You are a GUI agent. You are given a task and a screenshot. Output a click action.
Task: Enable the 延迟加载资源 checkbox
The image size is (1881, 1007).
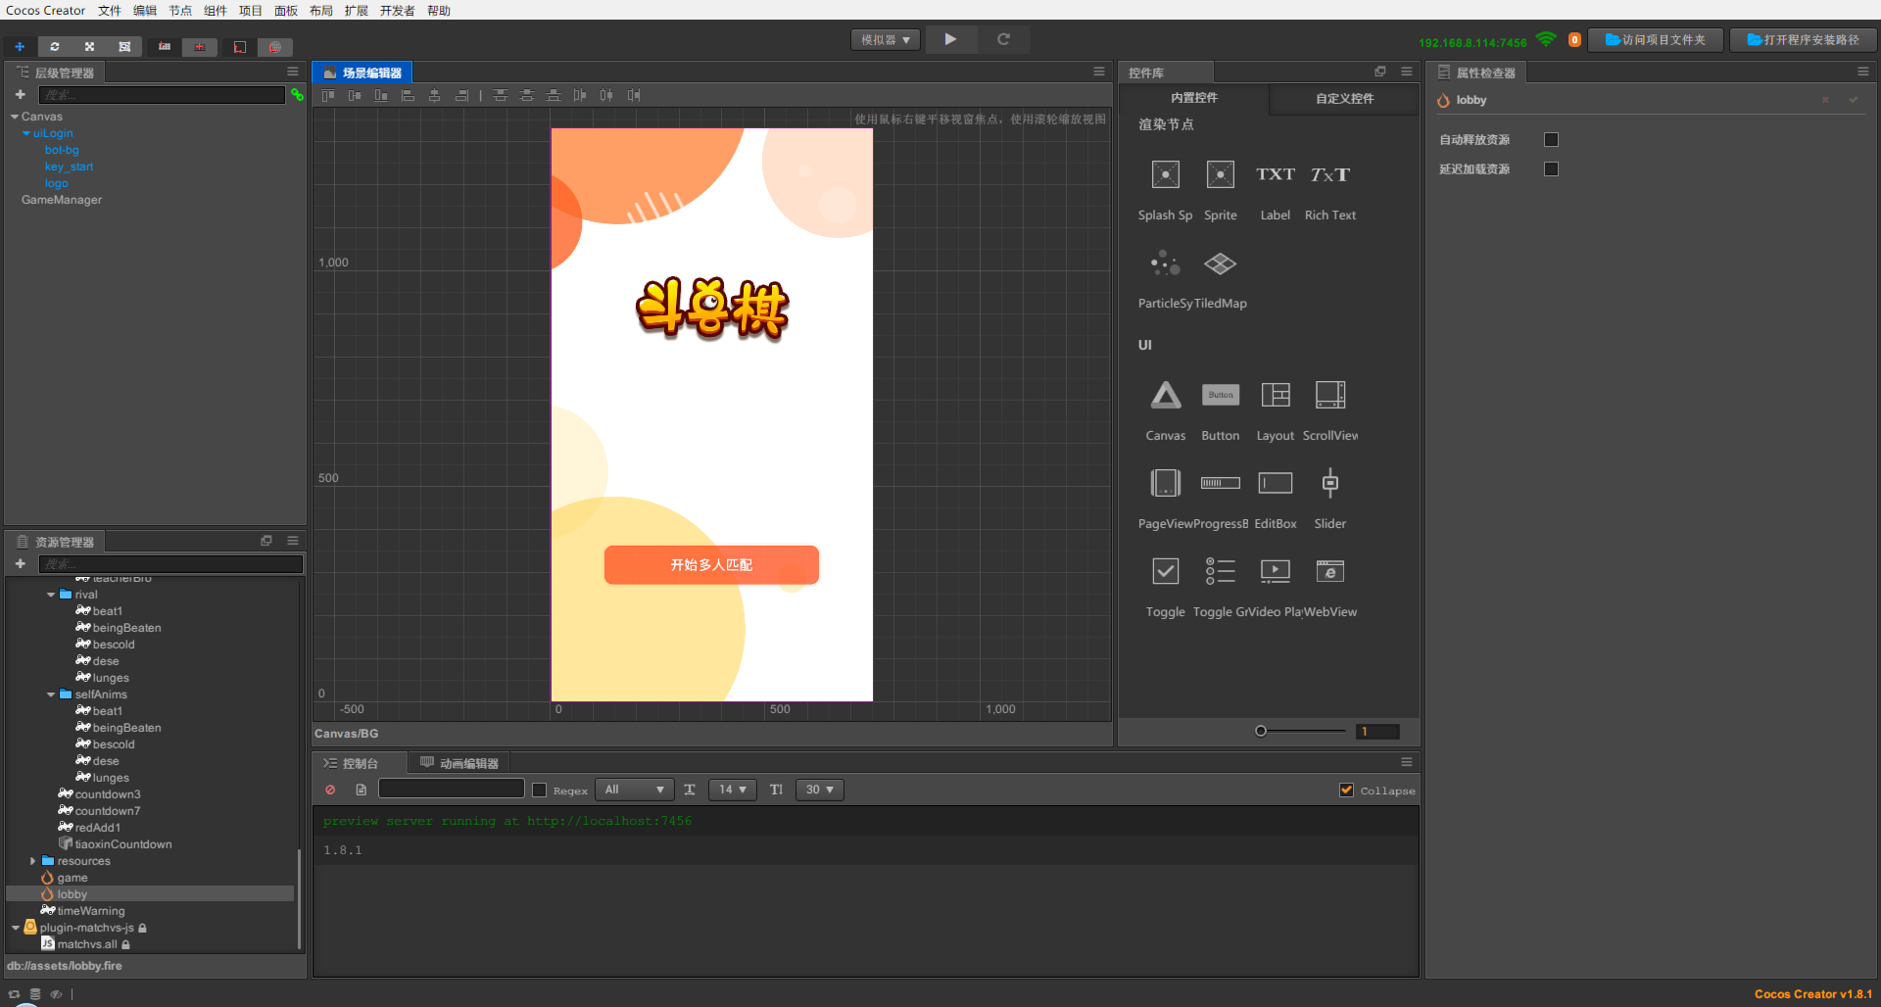pos(1551,169)
